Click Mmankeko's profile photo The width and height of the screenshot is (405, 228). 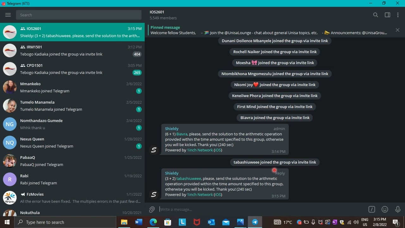point(10,87)
